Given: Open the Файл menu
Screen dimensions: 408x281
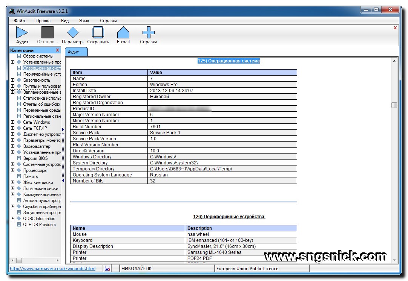Looking at the screenshot, I should tap(20, 20).
